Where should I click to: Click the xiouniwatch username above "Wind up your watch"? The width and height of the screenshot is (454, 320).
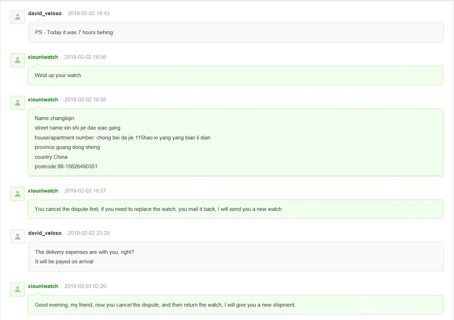point(43,57)
